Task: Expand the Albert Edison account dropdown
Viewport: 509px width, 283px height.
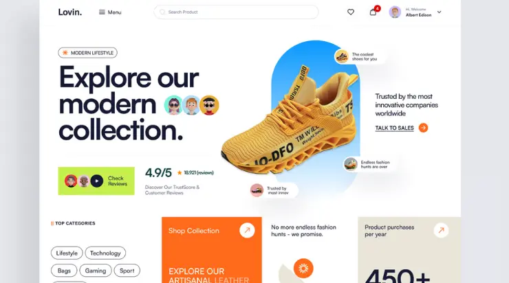Action: click(440, 12)
